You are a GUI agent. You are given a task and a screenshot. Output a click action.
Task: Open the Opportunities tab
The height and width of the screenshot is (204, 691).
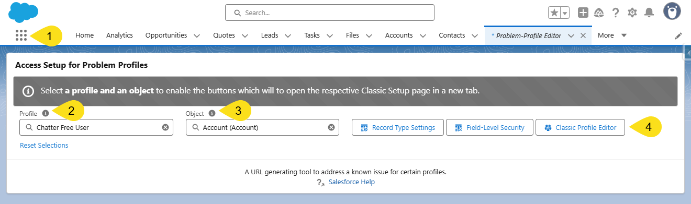[166, 35]
